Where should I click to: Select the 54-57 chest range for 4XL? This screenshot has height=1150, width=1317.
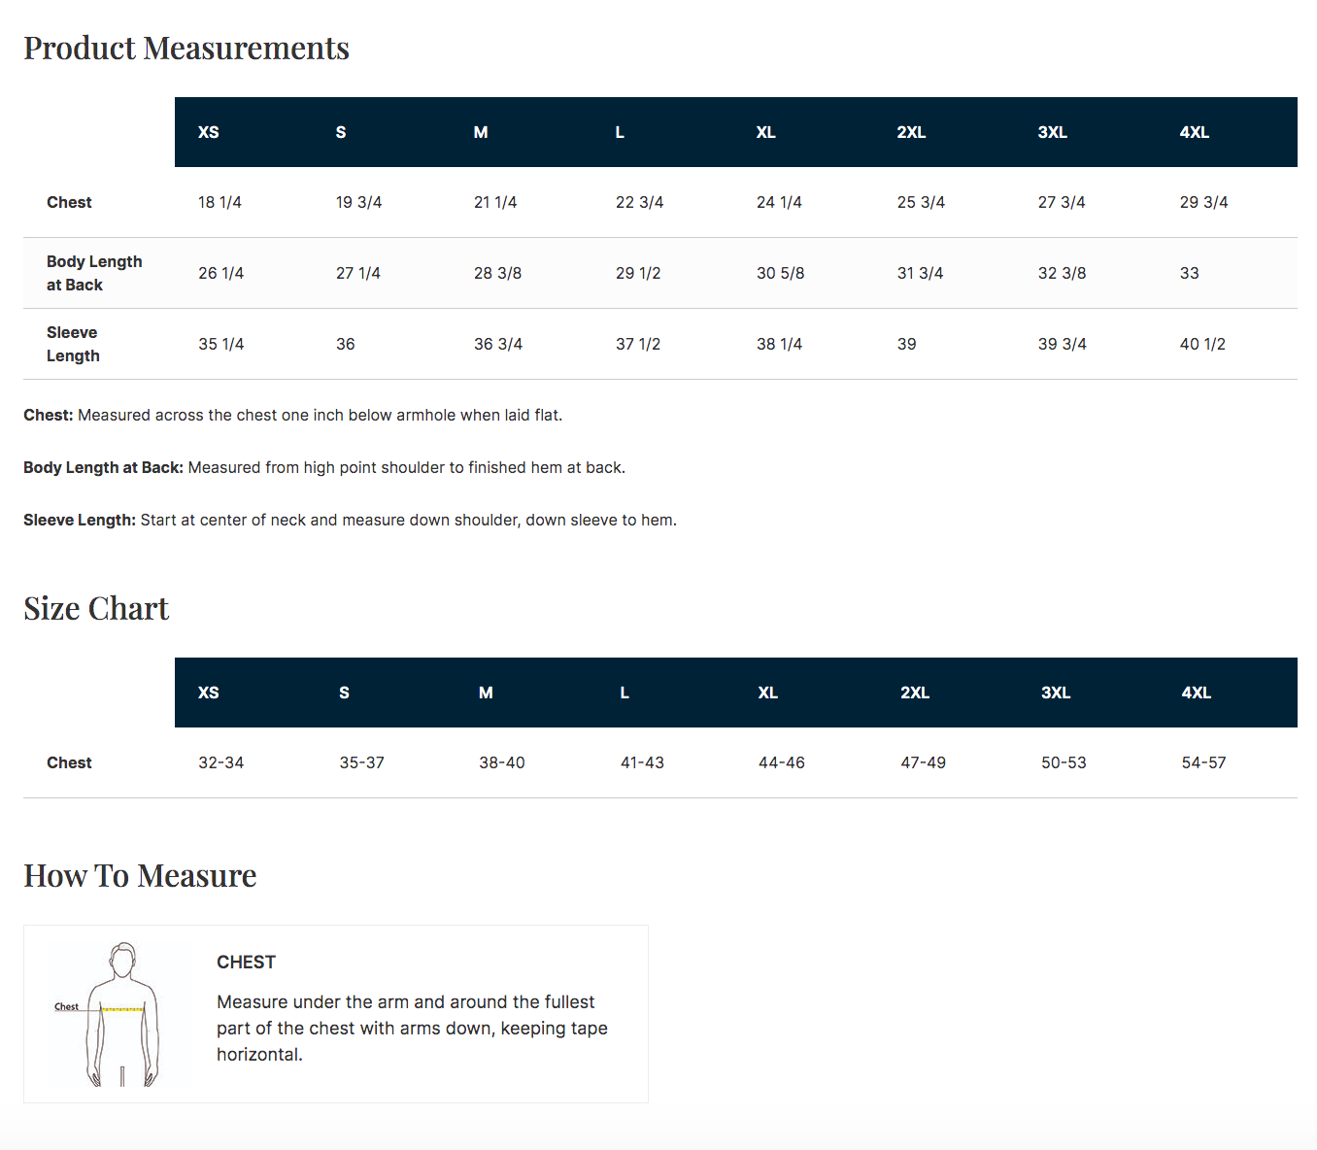[1203, 762]
